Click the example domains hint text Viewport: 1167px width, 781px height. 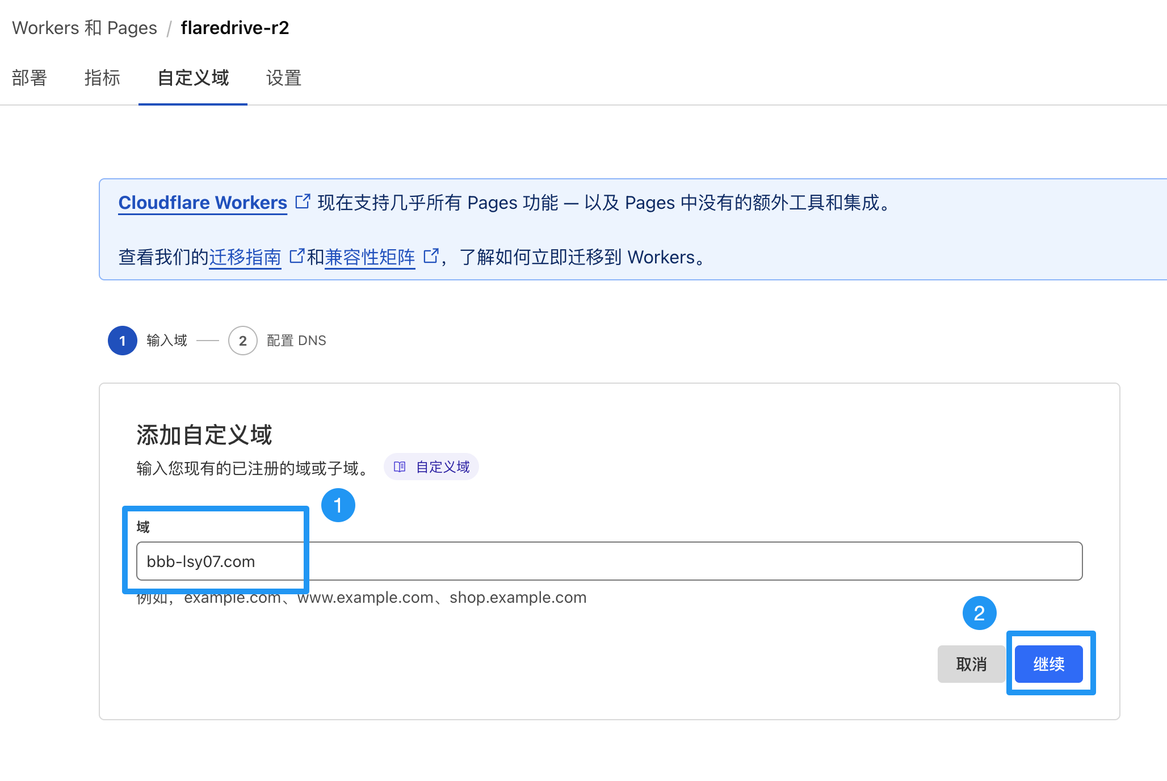tap(362, 598)
